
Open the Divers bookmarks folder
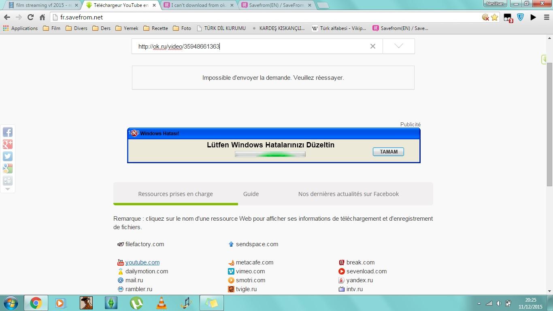tap(76, 28)
